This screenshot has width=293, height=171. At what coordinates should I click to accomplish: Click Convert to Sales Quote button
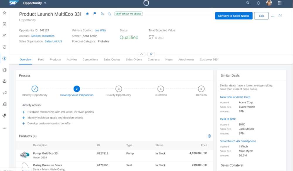[x=234, y=16]
